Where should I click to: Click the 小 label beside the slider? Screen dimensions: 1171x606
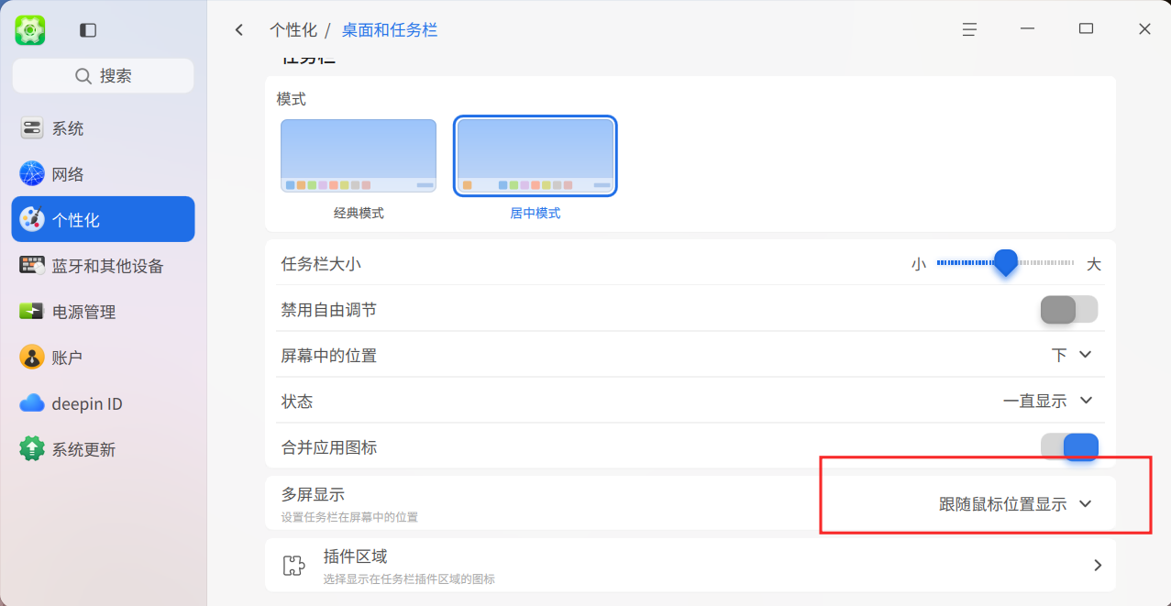coord(919,264)
